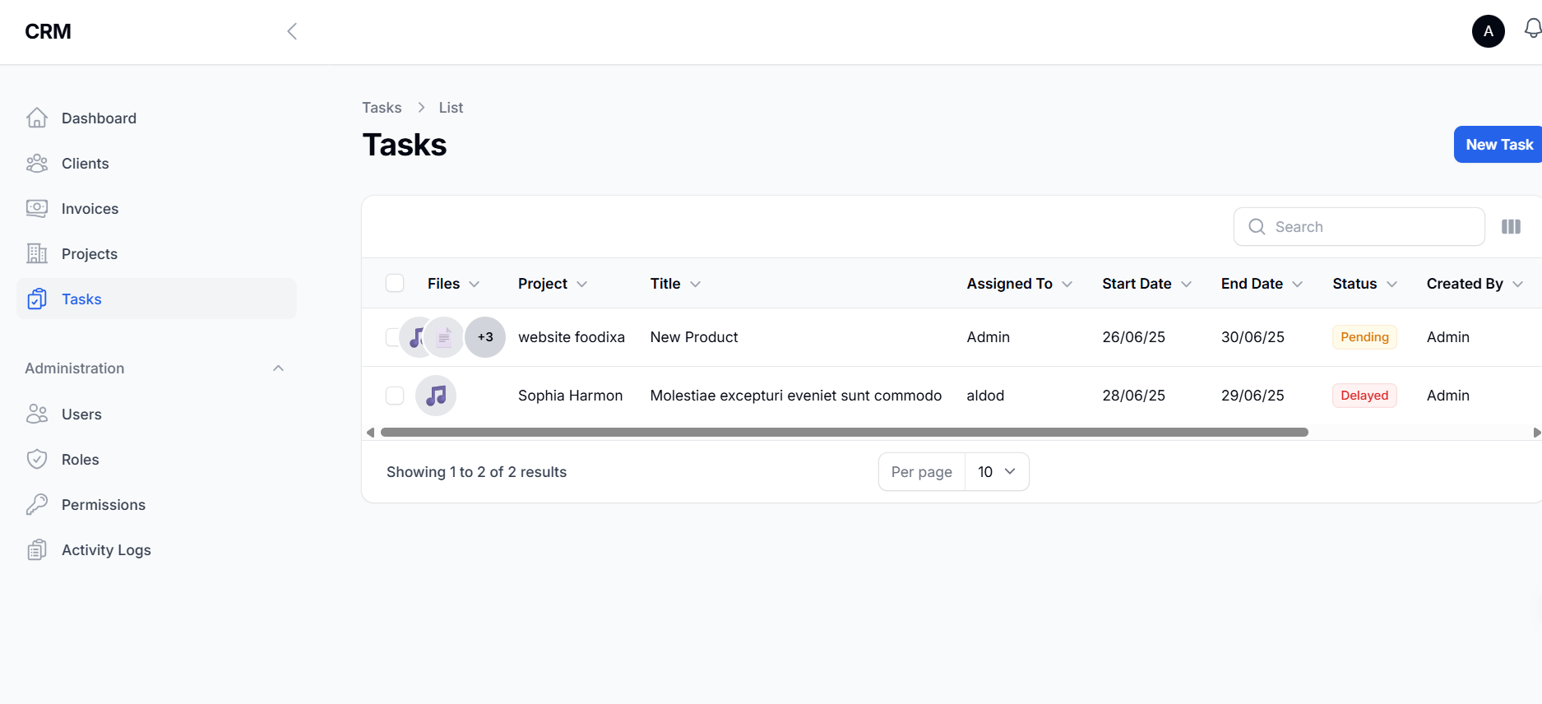Click the Dashboard home icon
1542x704 pixels.
point(37,118)
